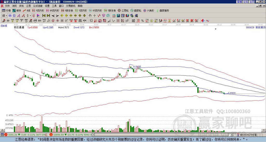Open 9P四方形 tool

click(x=53, y=10)
